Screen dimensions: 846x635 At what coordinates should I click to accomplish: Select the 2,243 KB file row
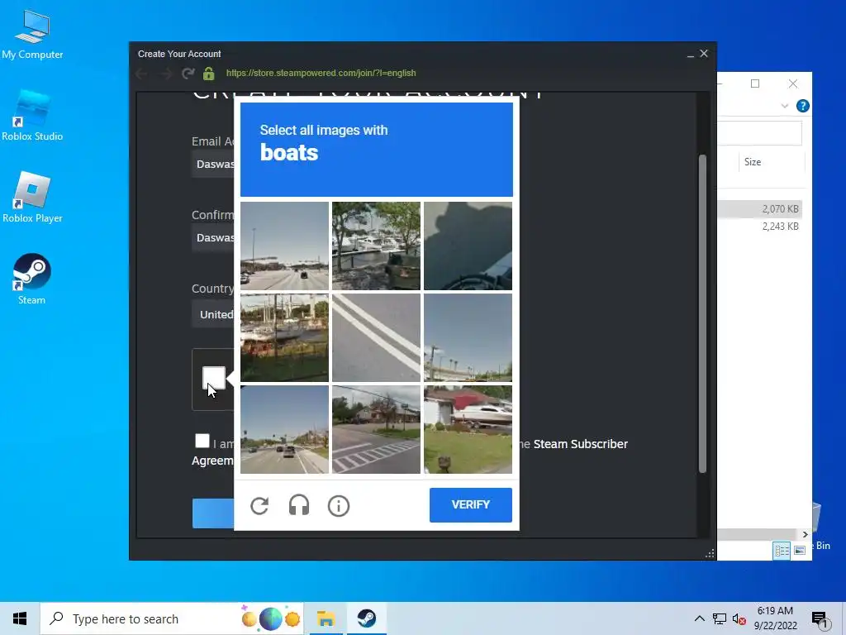click(760, 227)
